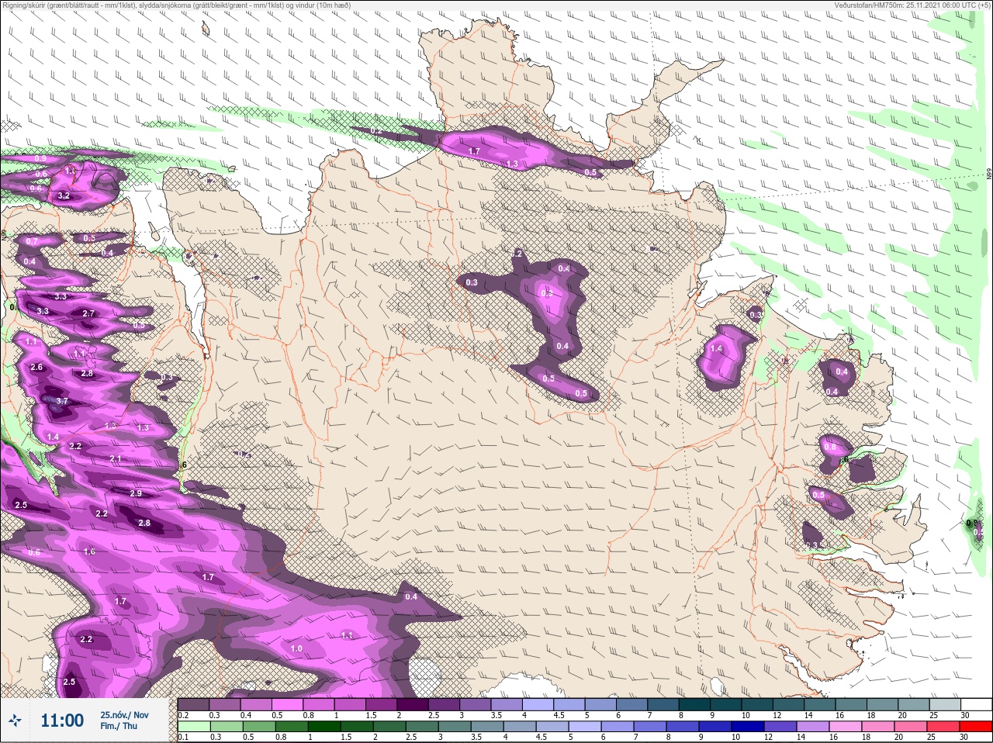
Task: Click the 2.1 precipitation value on the map
Action: 116,459
